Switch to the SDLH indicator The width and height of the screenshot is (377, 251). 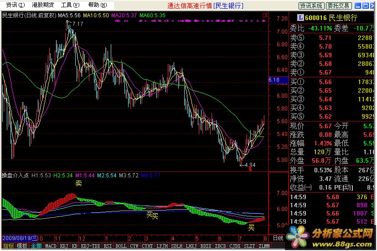pyautogui.click(x=177, y=246)
